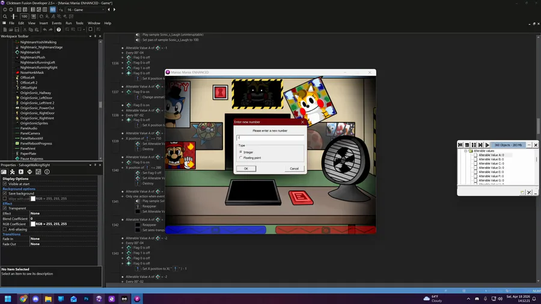Click debugger play button
541x304 pixels.
487,145
